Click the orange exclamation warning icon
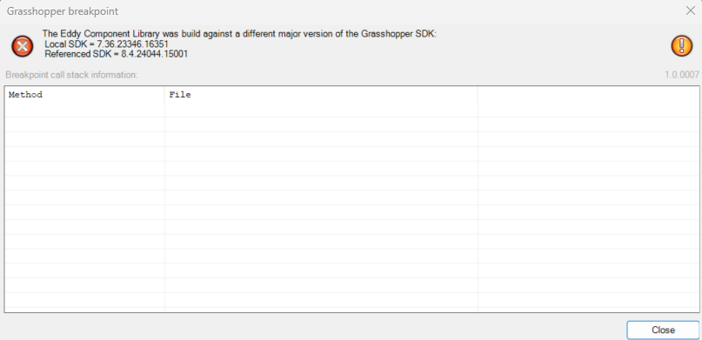 click(x=682, y=46)
